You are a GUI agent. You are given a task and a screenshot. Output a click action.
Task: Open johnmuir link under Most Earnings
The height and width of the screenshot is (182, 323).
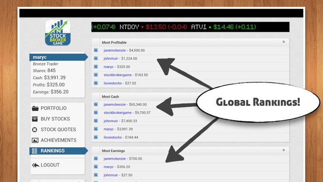111,175
